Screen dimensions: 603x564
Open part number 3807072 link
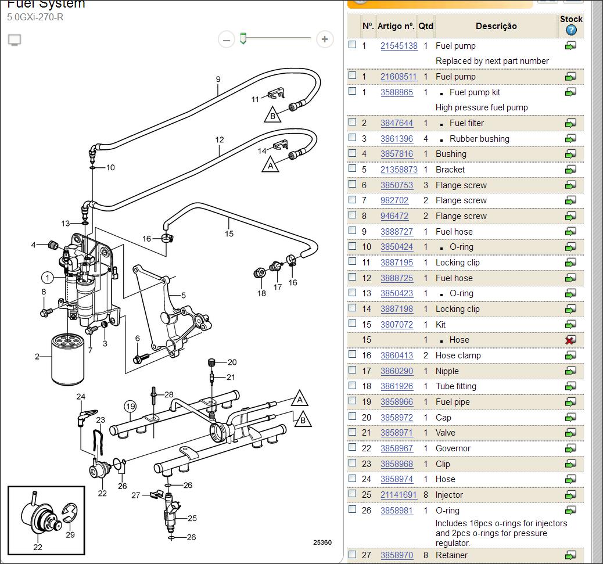[397, 325]
